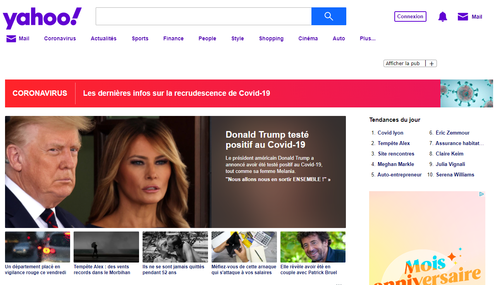
Task: Click the Mail envelope in navigation bar
Action: [11, 38]
